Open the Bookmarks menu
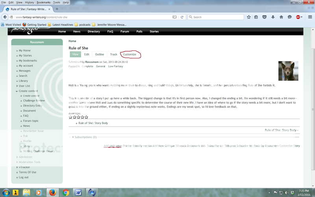The image size is (315, 197). pos(44,2)
